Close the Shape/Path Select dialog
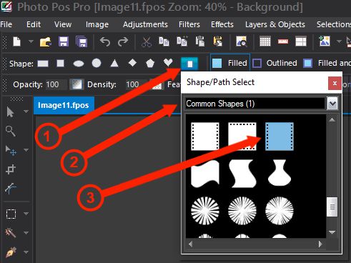The image size is (351, 263). pyautogui.click(x=335, y=83)
